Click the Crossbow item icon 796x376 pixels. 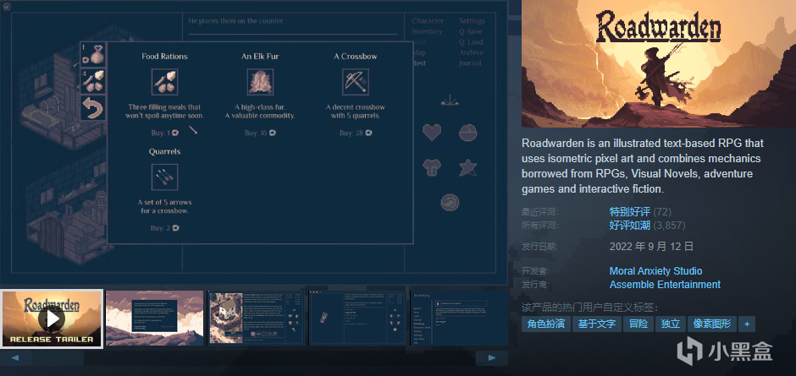(356, 82)
